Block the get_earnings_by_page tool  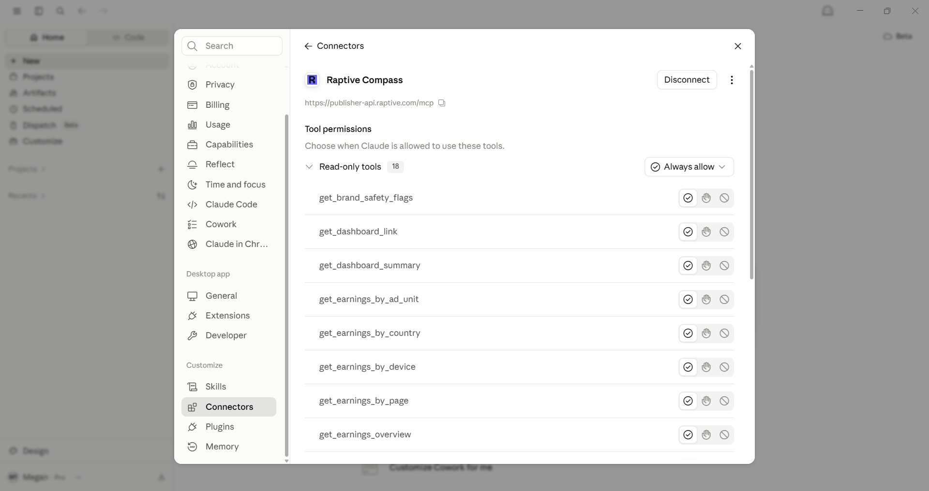(x=724, y=401)
